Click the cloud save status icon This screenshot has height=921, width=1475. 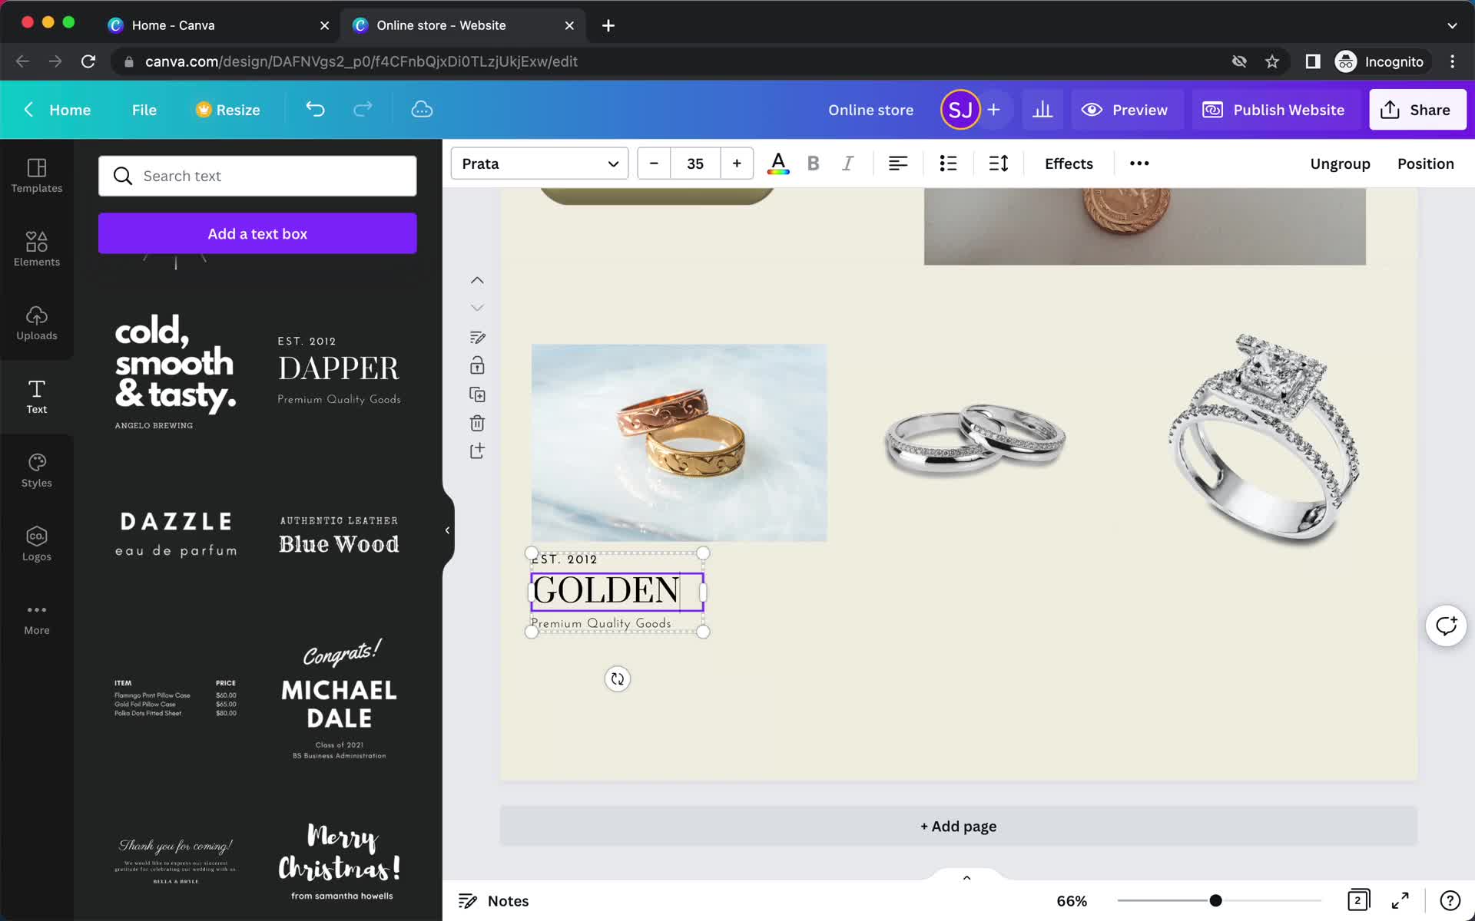pyautogui.click(x=422, y=109)
